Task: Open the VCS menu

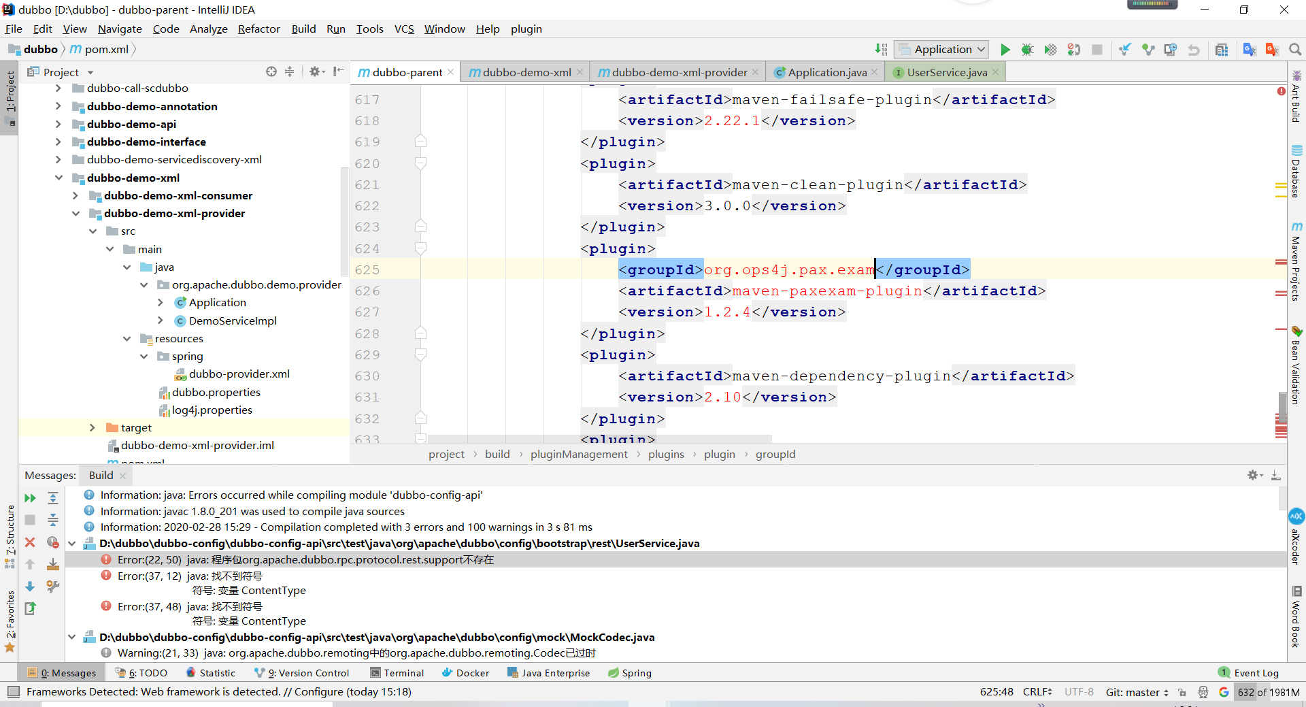Action: [404, 29]
